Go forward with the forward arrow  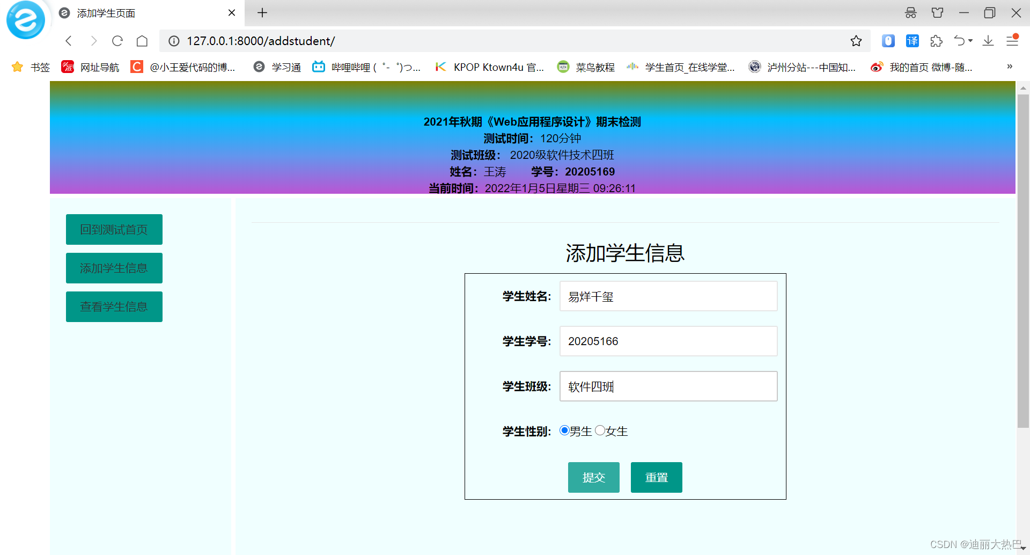[x=93, y=41]
